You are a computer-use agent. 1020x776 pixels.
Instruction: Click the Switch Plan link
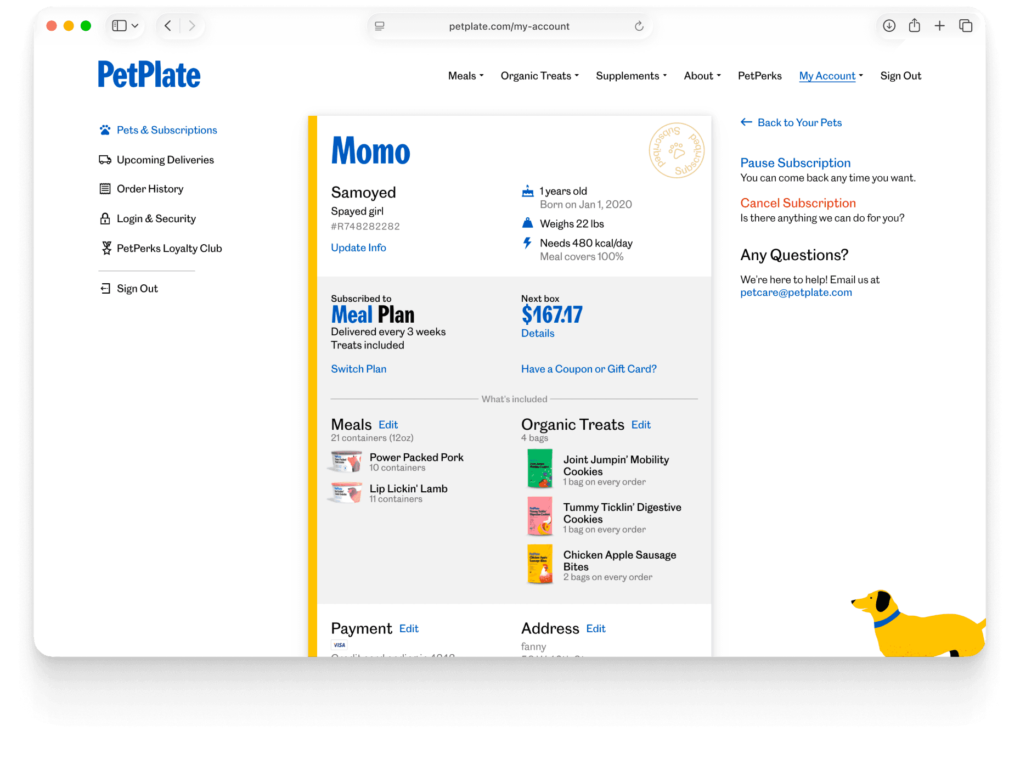coord(358,369)
